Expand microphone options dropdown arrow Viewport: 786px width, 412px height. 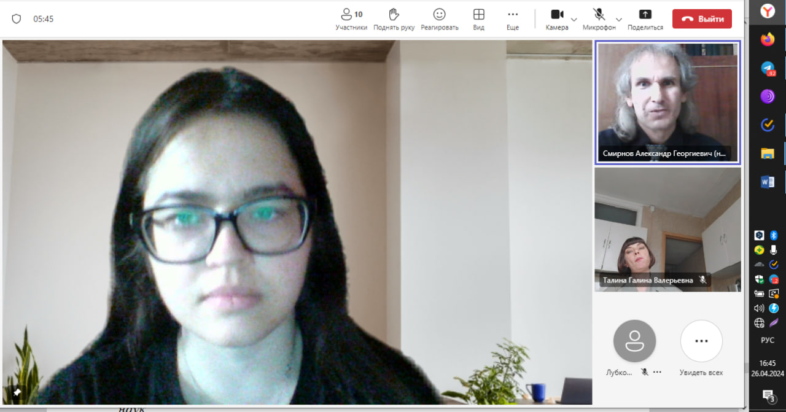[619, 19]
